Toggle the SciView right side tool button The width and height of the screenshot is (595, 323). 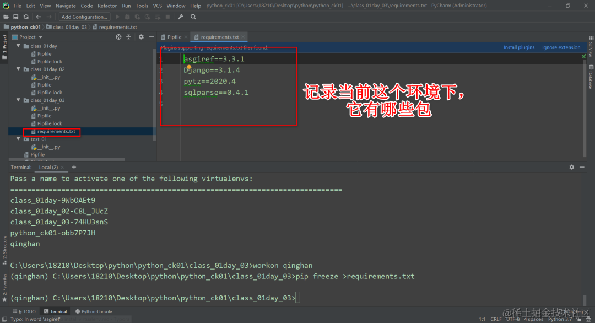pos(591,47)
